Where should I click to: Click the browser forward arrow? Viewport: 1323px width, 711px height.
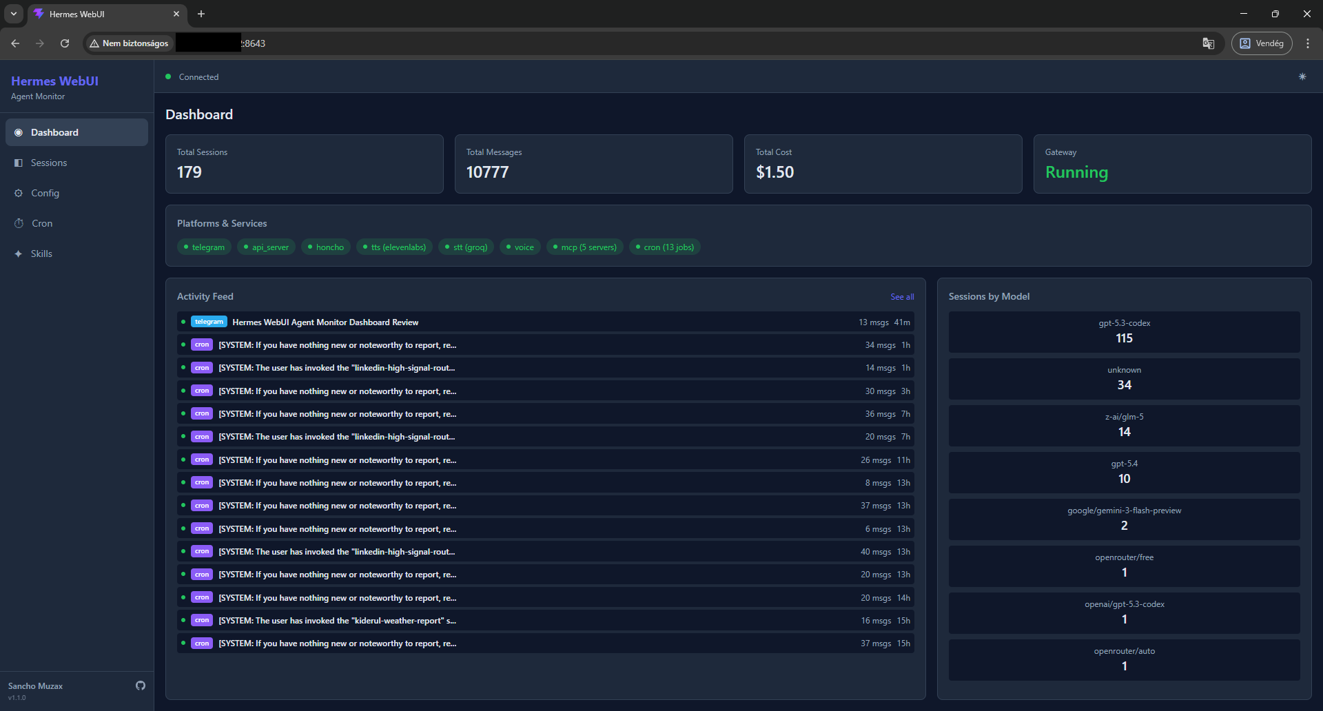[x=40, y=43]
